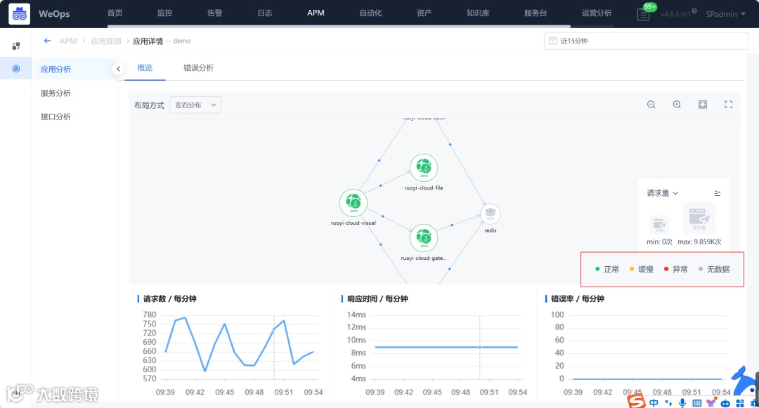Toggle 缓慢 legend item
The width and height of the screenshot is (759, 408).
coord(642,269)
